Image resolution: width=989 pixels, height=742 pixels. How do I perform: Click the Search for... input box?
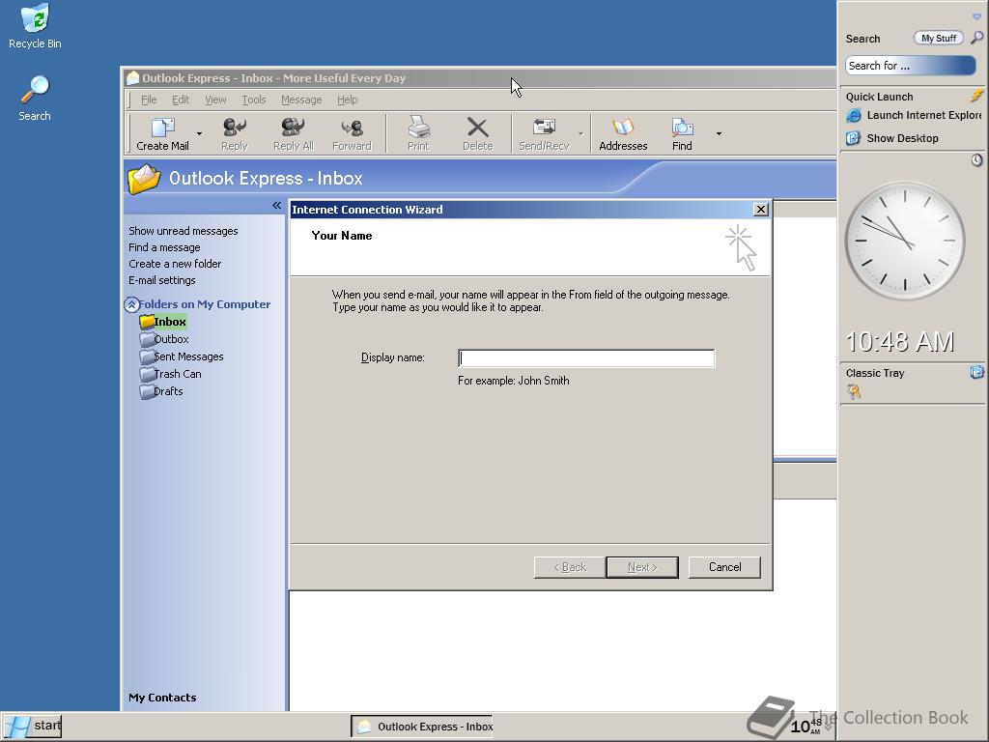(910, 66)
